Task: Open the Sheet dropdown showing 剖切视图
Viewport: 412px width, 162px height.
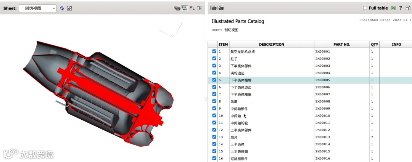Action: coord(37,8)
